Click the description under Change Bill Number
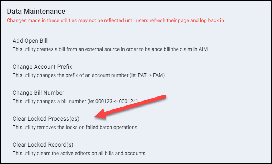 (x=75, y=101)
